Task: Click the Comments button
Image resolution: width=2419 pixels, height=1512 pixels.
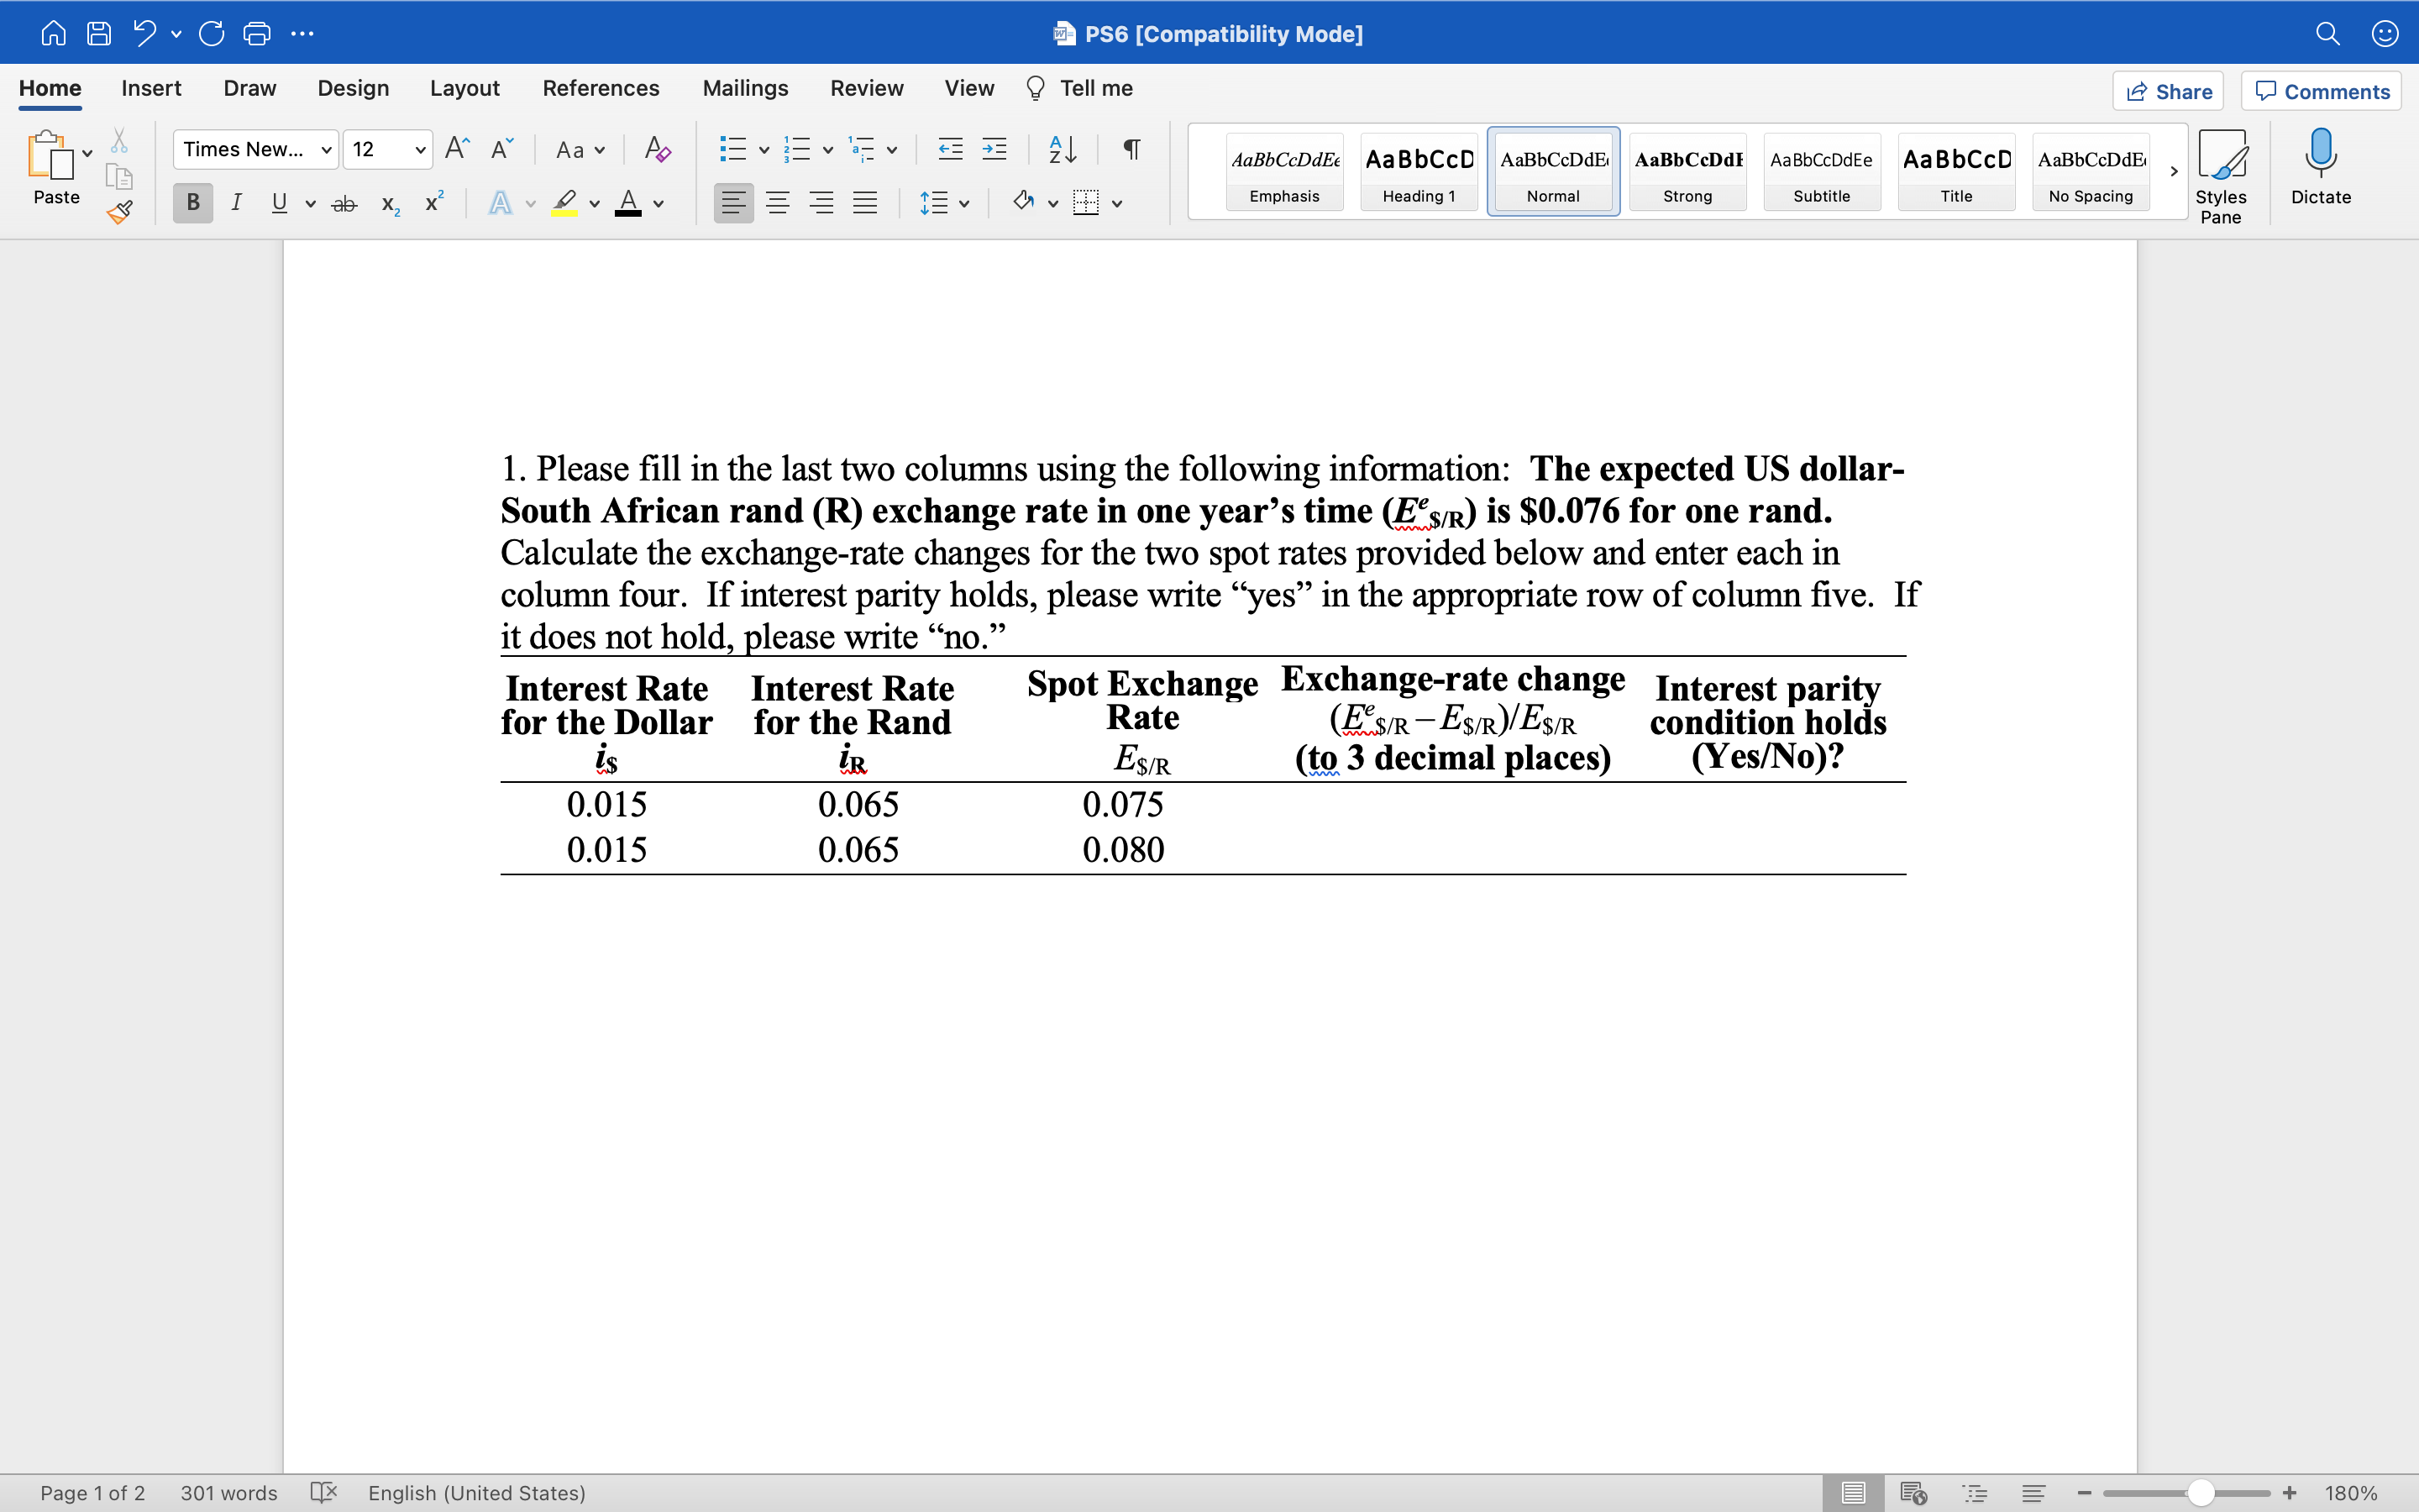Action: pyautogui.click(x=2321, y=92)
